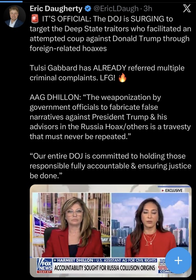196x280 pixels.
Task: Click the 10:41 ET time stamp
Action: coord(44,272)
